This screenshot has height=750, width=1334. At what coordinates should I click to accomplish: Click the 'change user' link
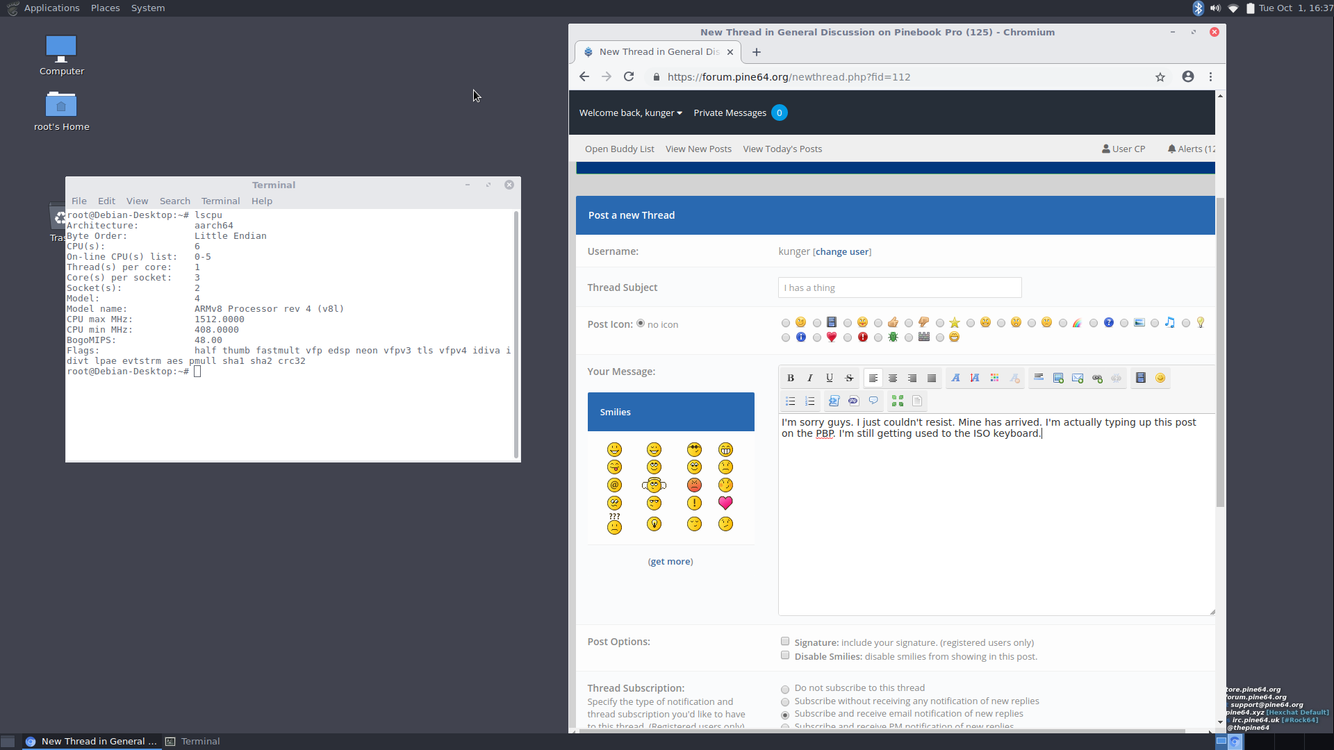tap(841, 251)
